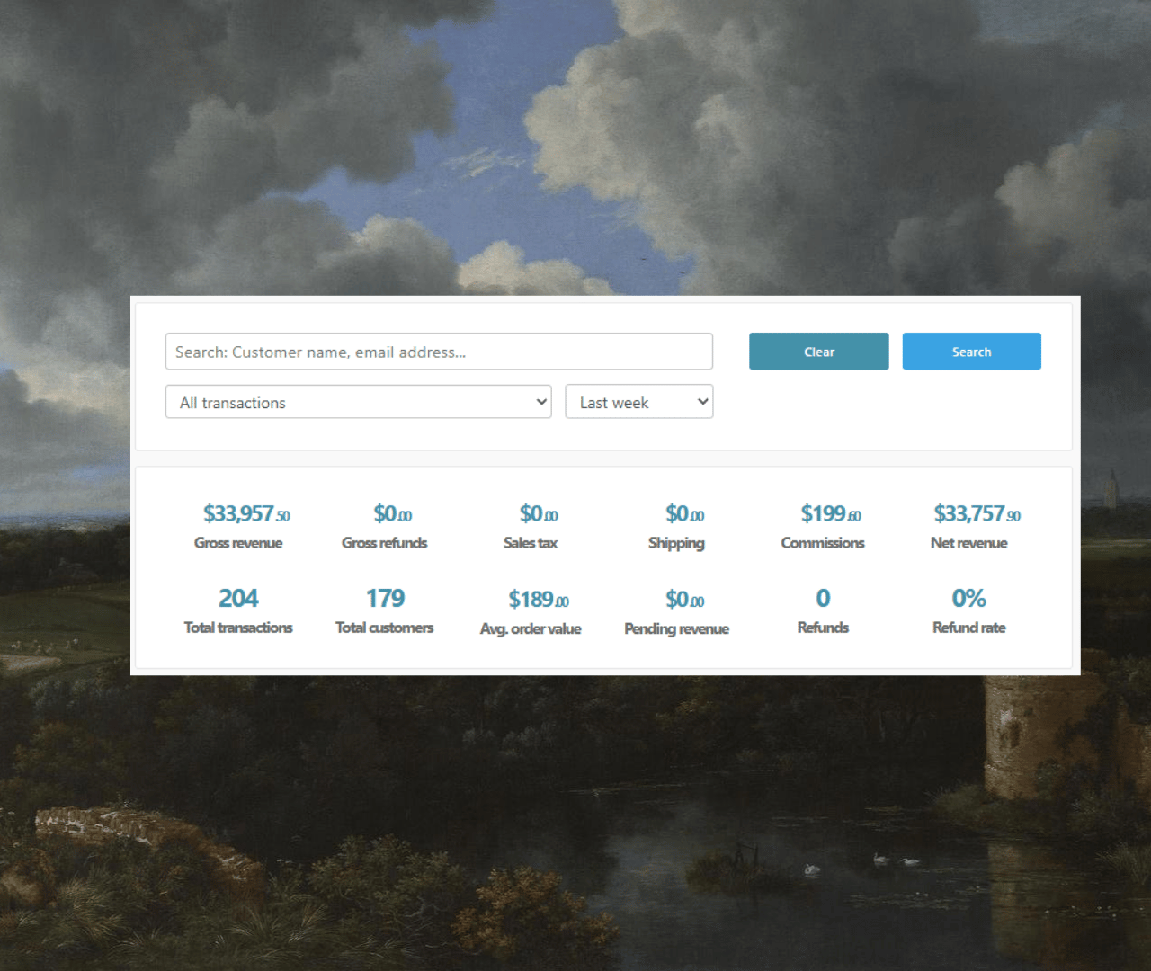This screenshot has width=1151, height=971.
Task: Select the $33,957.50 gross revenue value
Action: (x=246, y=513)
